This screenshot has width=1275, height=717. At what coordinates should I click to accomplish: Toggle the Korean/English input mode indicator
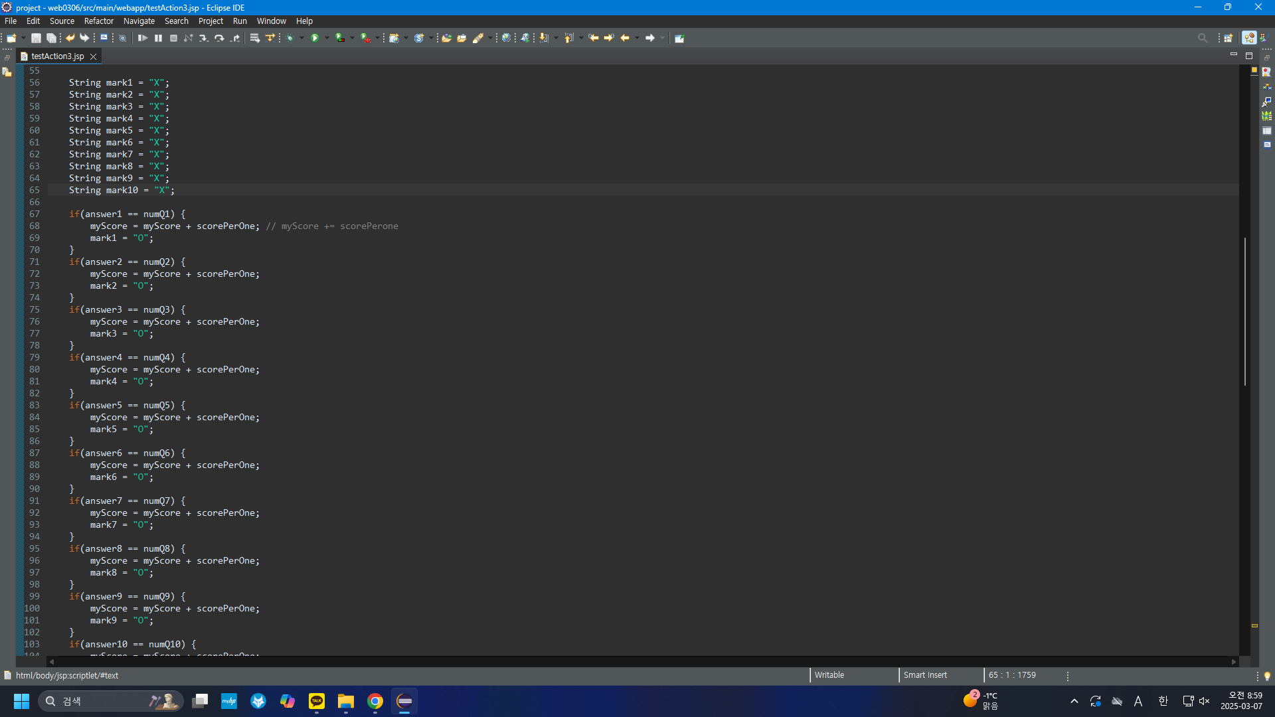[1163, 701]
